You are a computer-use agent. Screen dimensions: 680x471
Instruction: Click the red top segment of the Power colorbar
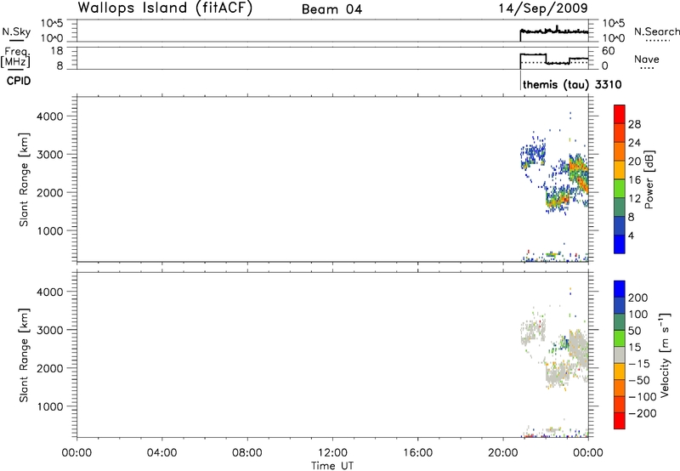620,114
